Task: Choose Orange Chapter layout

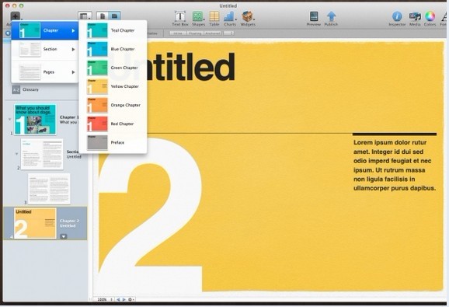Action: [x=113, y=105]
